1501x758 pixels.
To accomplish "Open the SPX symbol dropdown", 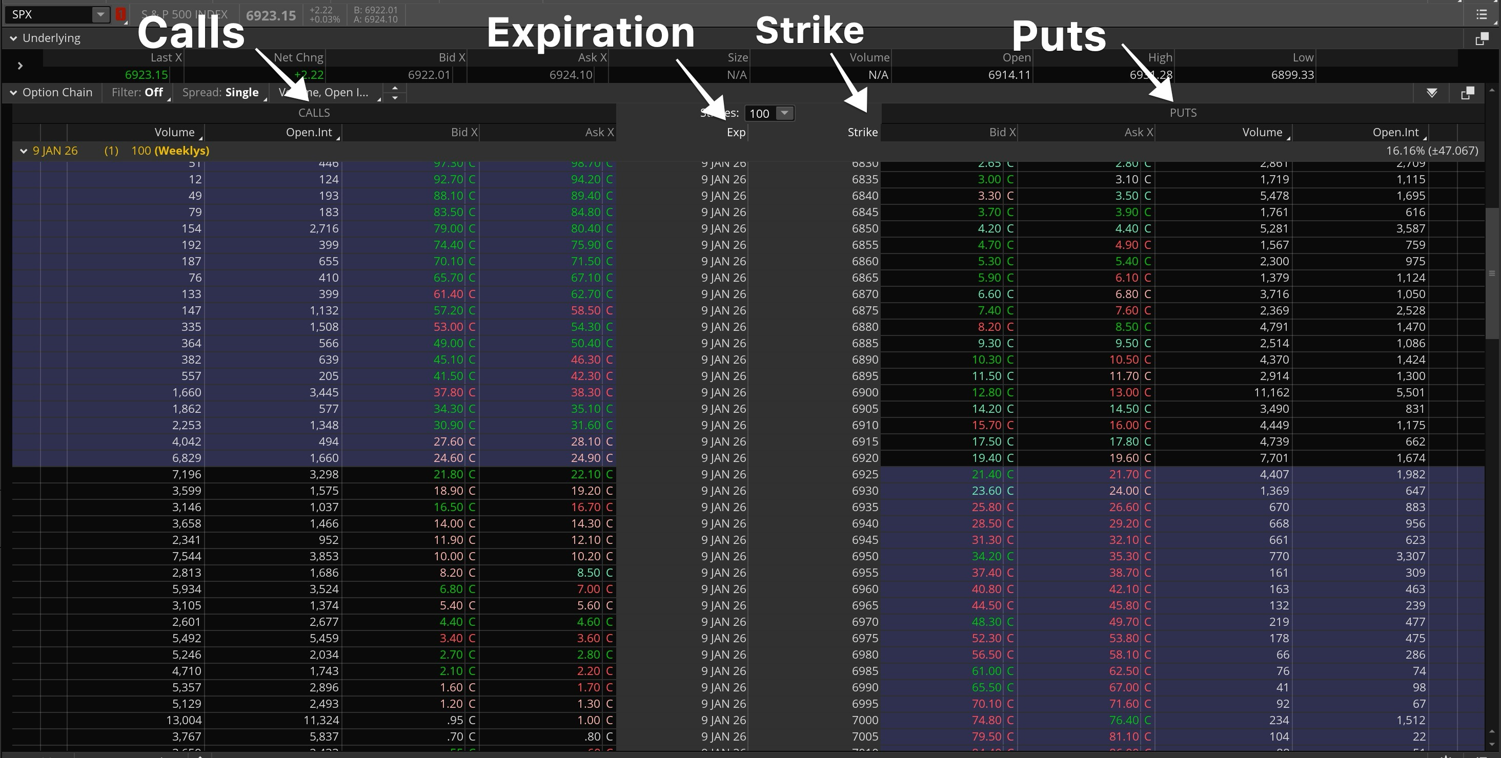I will pyautogui.click(x=100, y=14).
